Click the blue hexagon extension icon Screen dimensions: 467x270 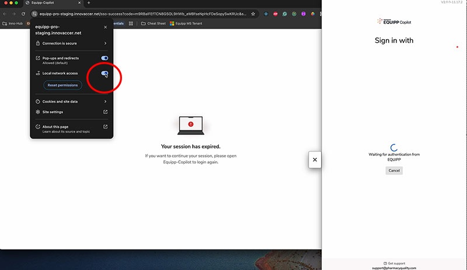click(266, 13)
